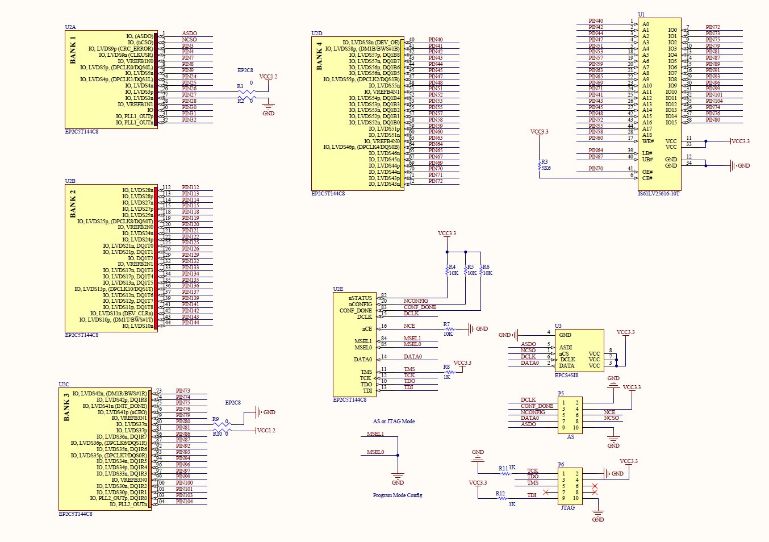Click the WE# pin name on U1
769x542 pixels.
pos(647,141)
